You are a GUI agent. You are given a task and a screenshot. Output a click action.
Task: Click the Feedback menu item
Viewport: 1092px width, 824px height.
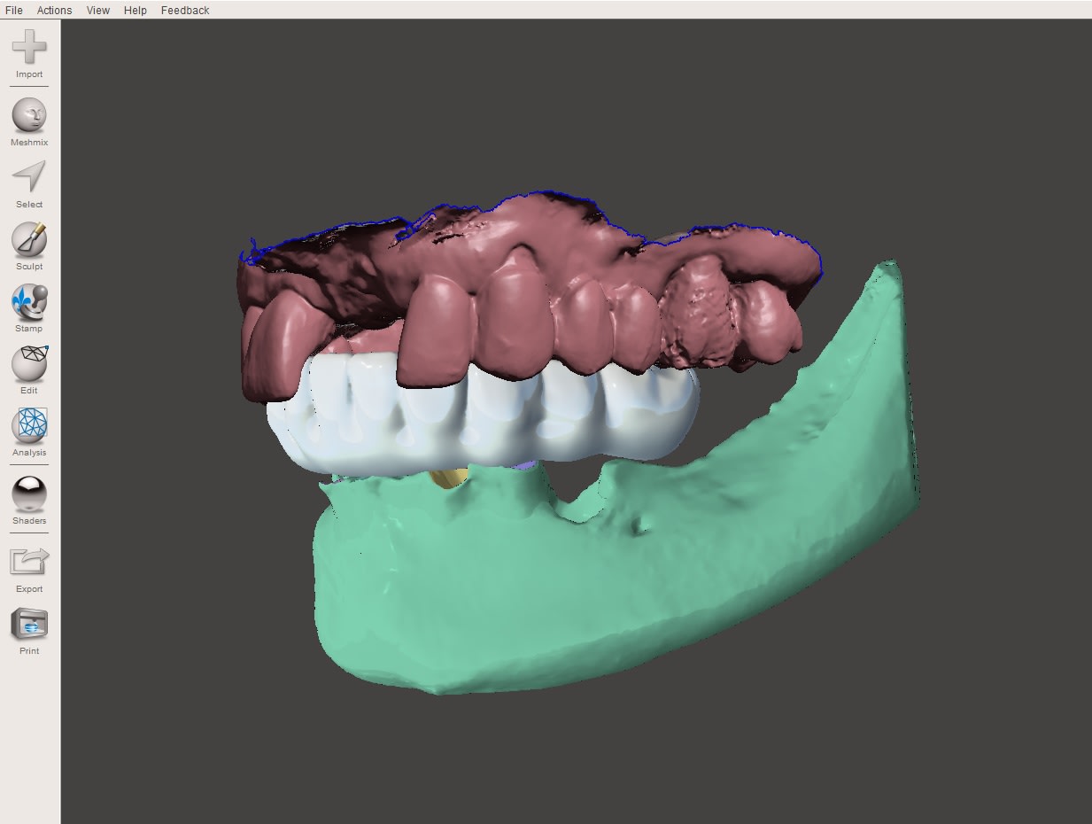tap(185, 10)
